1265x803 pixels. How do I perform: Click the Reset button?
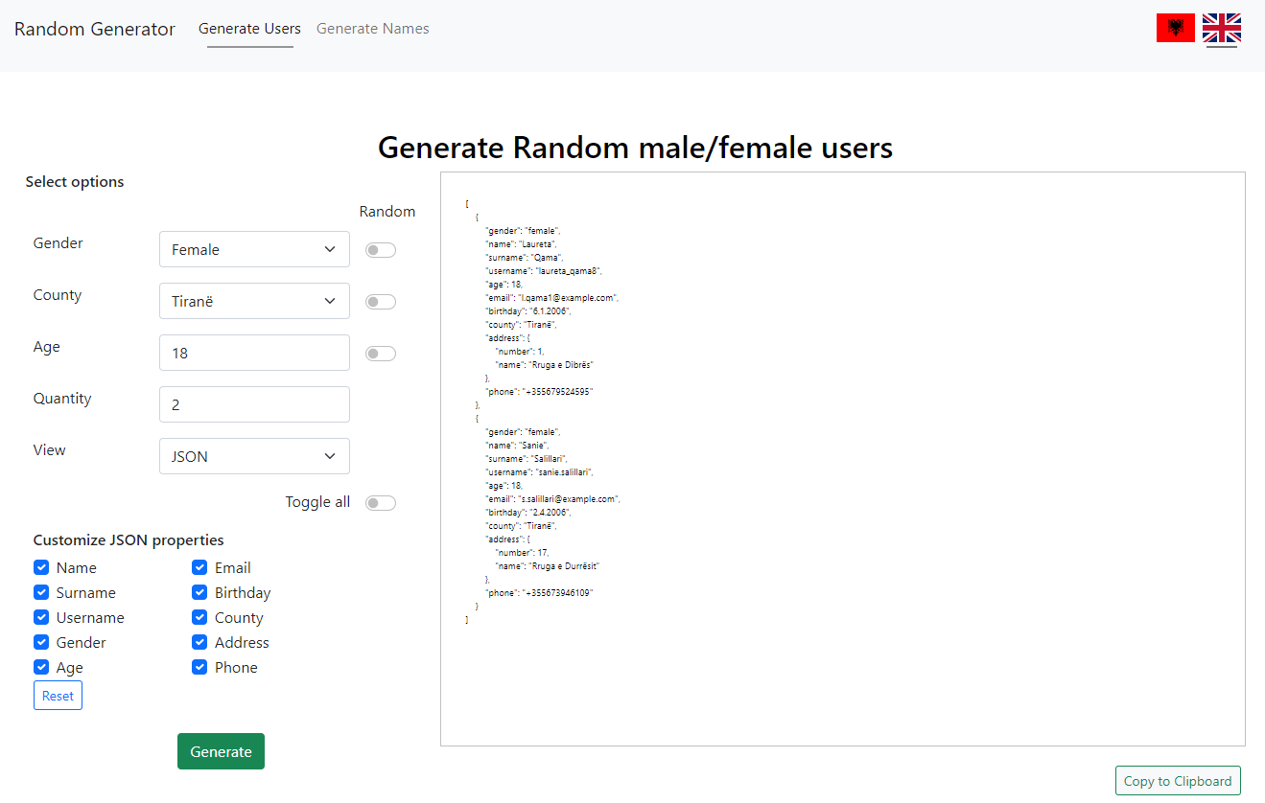(58, 696)
